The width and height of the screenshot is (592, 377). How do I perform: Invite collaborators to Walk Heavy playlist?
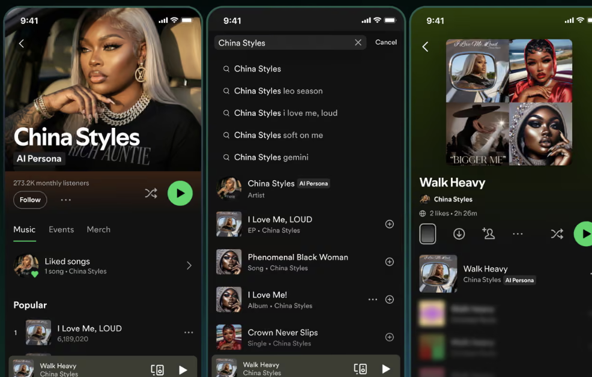[488, 234]
